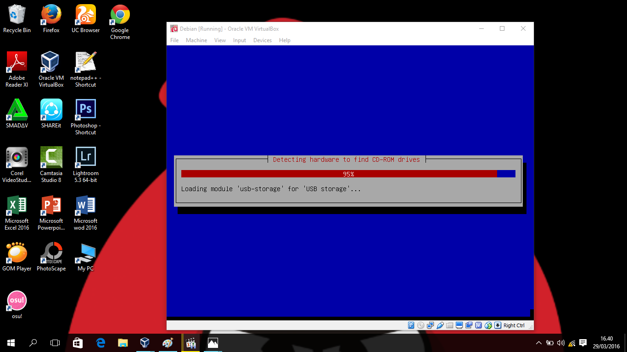This screenshot has width=627, height=352.
Task: Click the CPU chip icon in VirtualBox status bar
Action: 479,325
